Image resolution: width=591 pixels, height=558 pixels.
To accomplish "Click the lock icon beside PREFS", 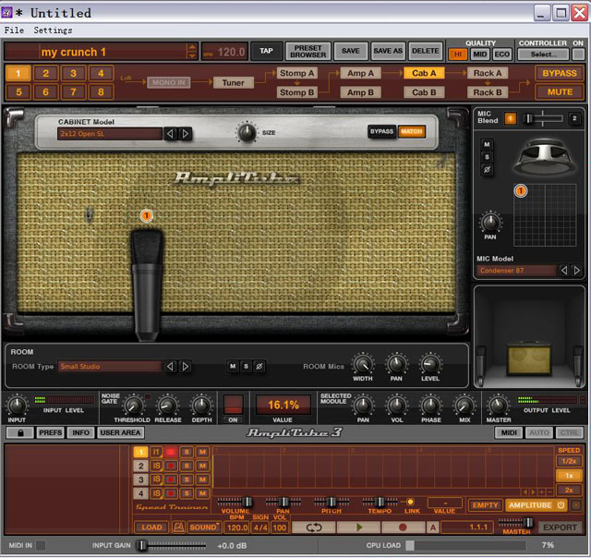I will 19,432.
